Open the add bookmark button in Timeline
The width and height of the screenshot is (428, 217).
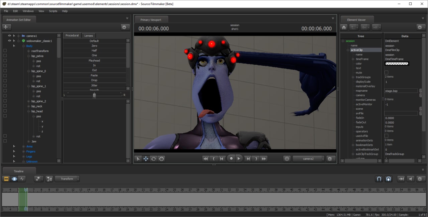[39, 179]
